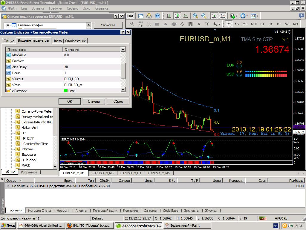Switch chart to bar chart mode
Image resolution: width=306 pixels, height=230 pixels.
pyautogui.click(x=169, y=16)
